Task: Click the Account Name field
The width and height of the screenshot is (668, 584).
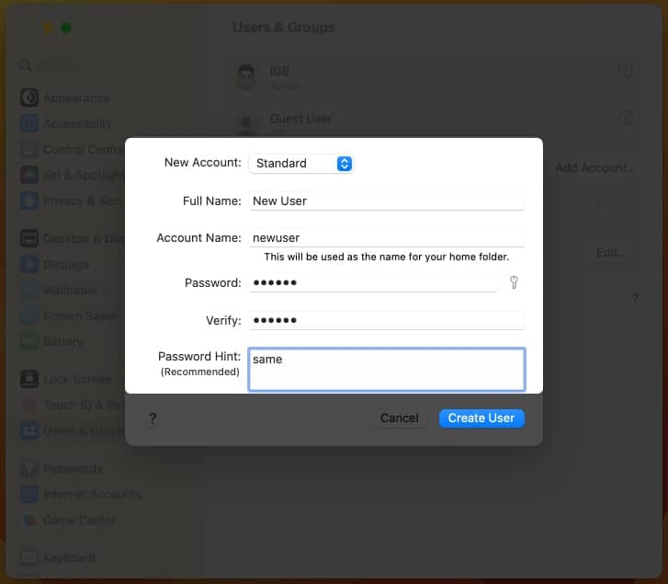Action: pos(387,237)
